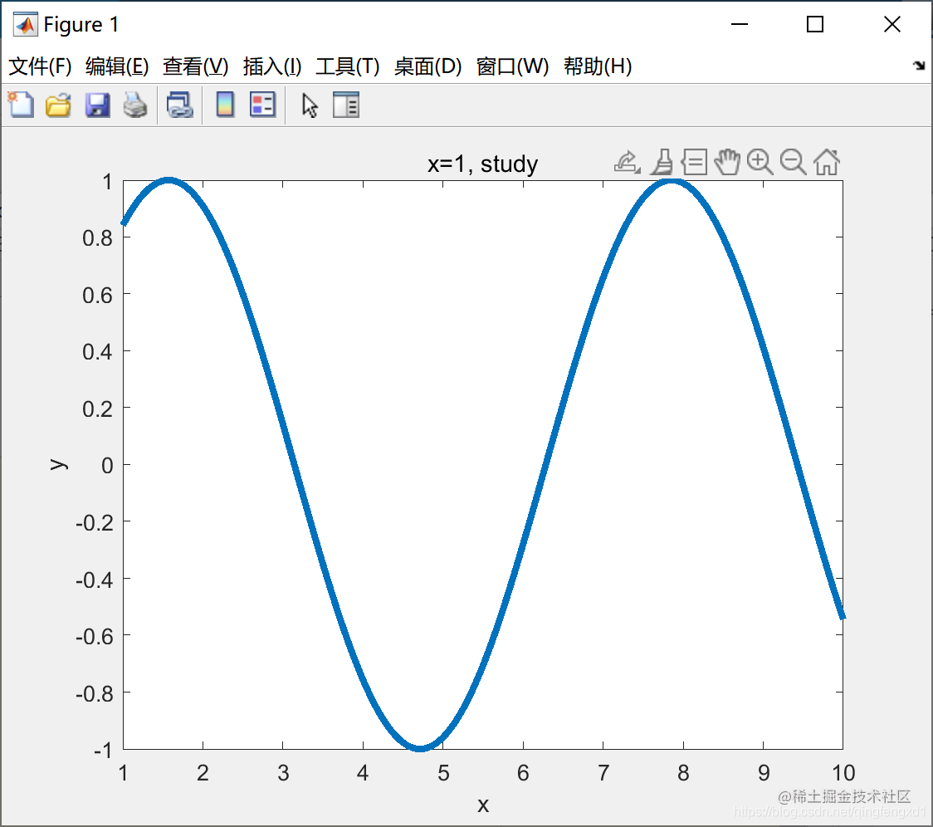Click the Link Plot toolbar icon
The width and height of the screenshot is (933, 827).
179,105
